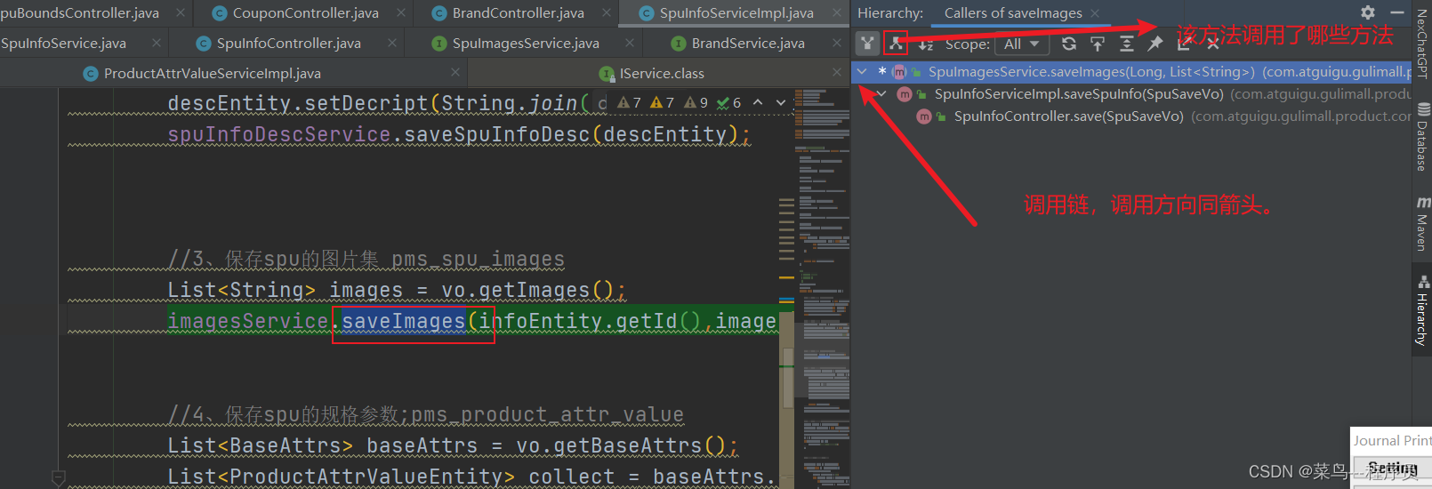Click the pms_product_attr_value comment line
The width and height of the screenshot is (1432, 489).
(425, 414)
